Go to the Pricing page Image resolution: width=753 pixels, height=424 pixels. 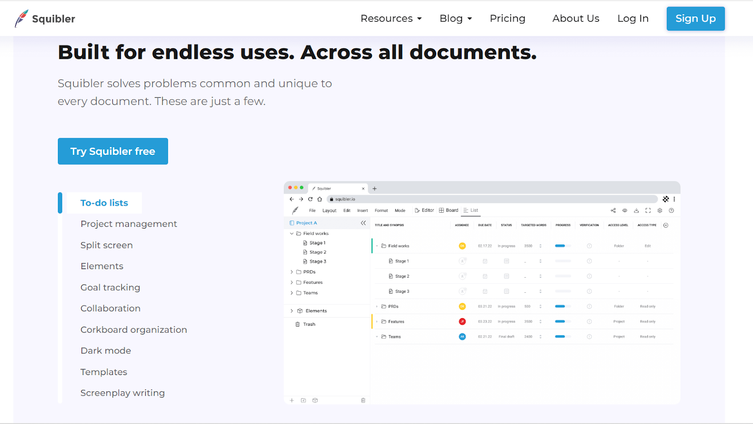click(x=507, y=18)
